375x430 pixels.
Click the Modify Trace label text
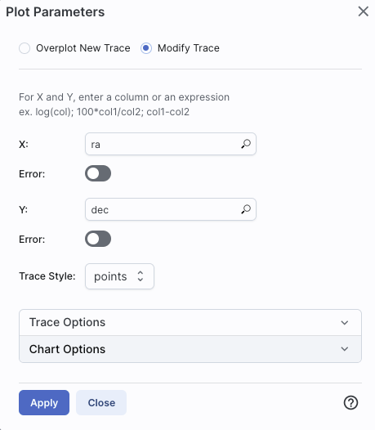click(x=189, y=48)
